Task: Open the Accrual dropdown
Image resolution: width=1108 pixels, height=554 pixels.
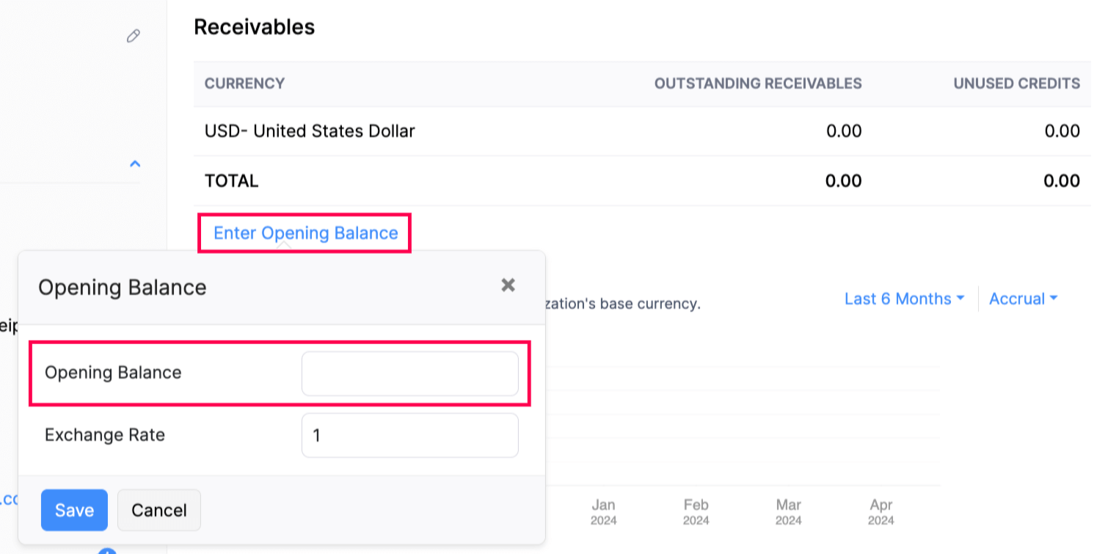Action: (1023, 299)
